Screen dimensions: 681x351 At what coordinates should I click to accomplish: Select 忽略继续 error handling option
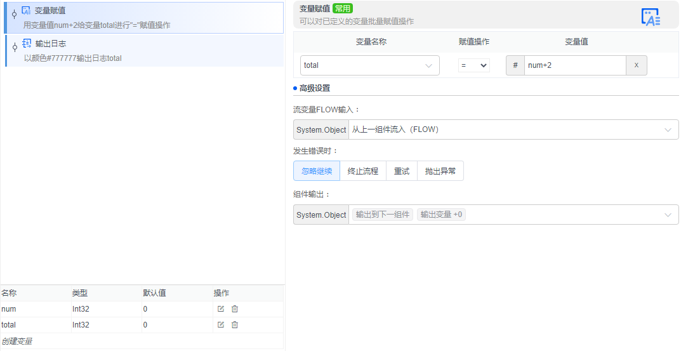coord(317,171)
